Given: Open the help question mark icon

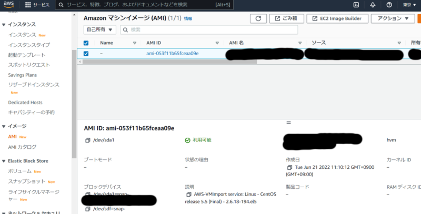Looking at the screenshot, I should tap(389, 5).
